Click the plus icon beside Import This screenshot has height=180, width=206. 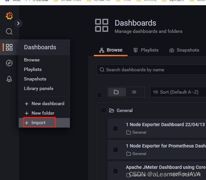pos(27,123)
